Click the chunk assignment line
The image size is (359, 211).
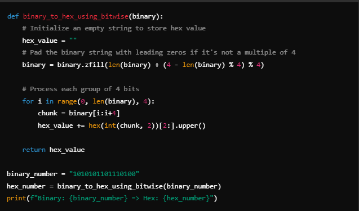tap(79, 113)
